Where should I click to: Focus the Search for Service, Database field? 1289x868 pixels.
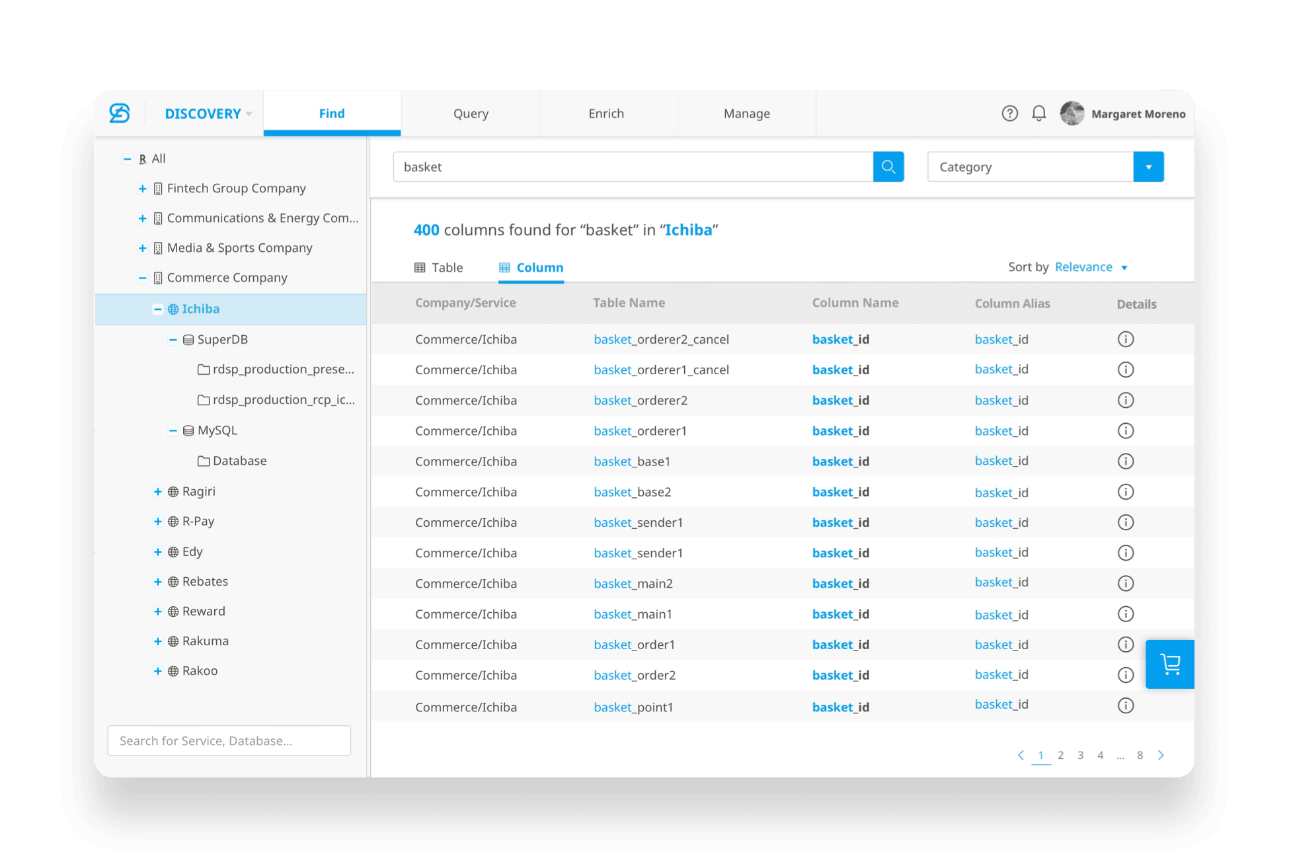click(x=229, y=740)
